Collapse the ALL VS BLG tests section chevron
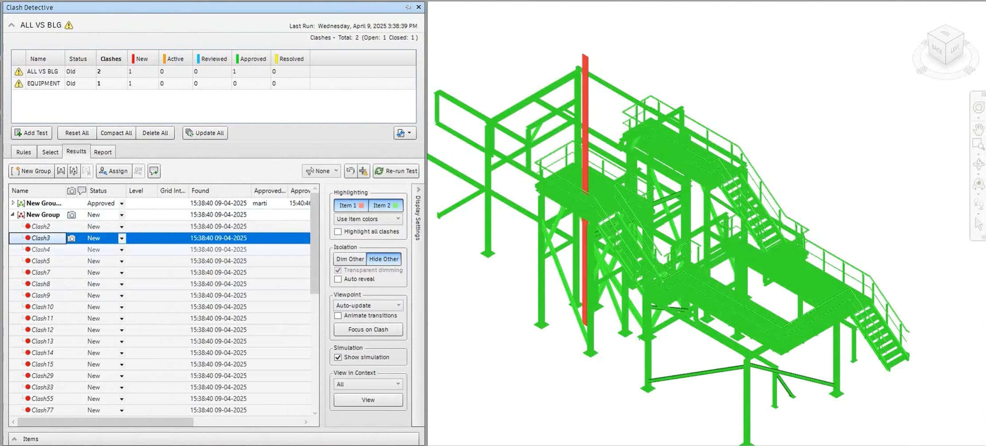This screenshot has height=446, width=986. [x=12, y=25]
